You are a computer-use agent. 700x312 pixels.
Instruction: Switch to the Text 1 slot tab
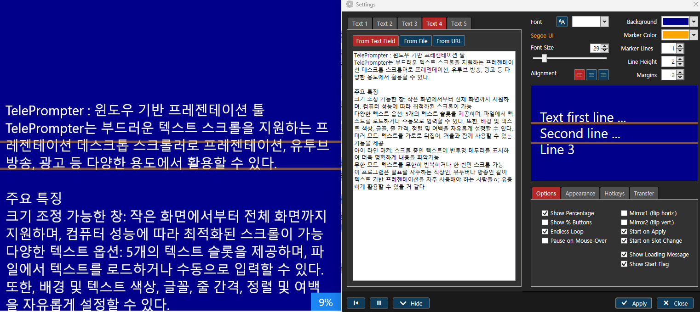360,23
